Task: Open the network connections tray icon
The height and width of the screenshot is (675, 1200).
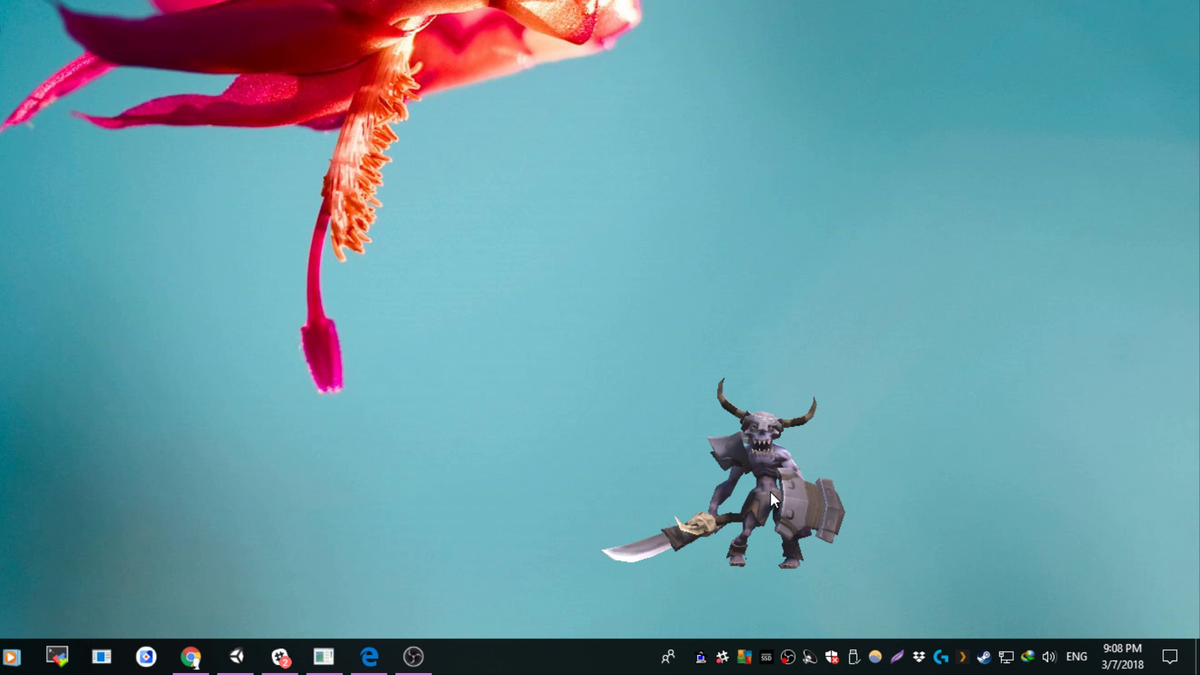Action: [1007, 657]
